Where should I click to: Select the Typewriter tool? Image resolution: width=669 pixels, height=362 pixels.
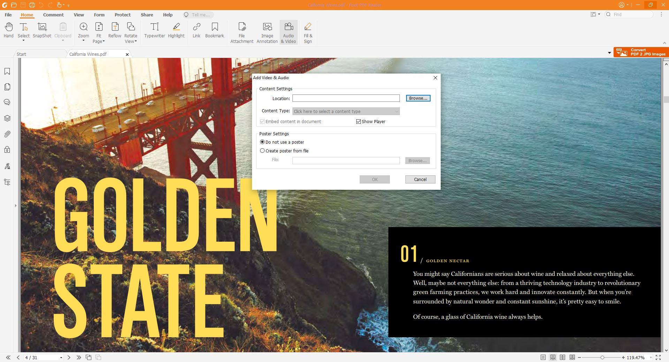[x=154, y=30]
